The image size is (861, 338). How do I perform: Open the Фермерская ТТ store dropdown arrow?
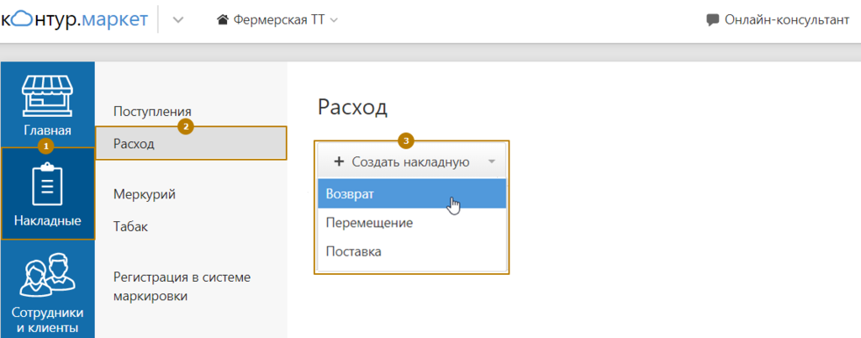(335, 20)
